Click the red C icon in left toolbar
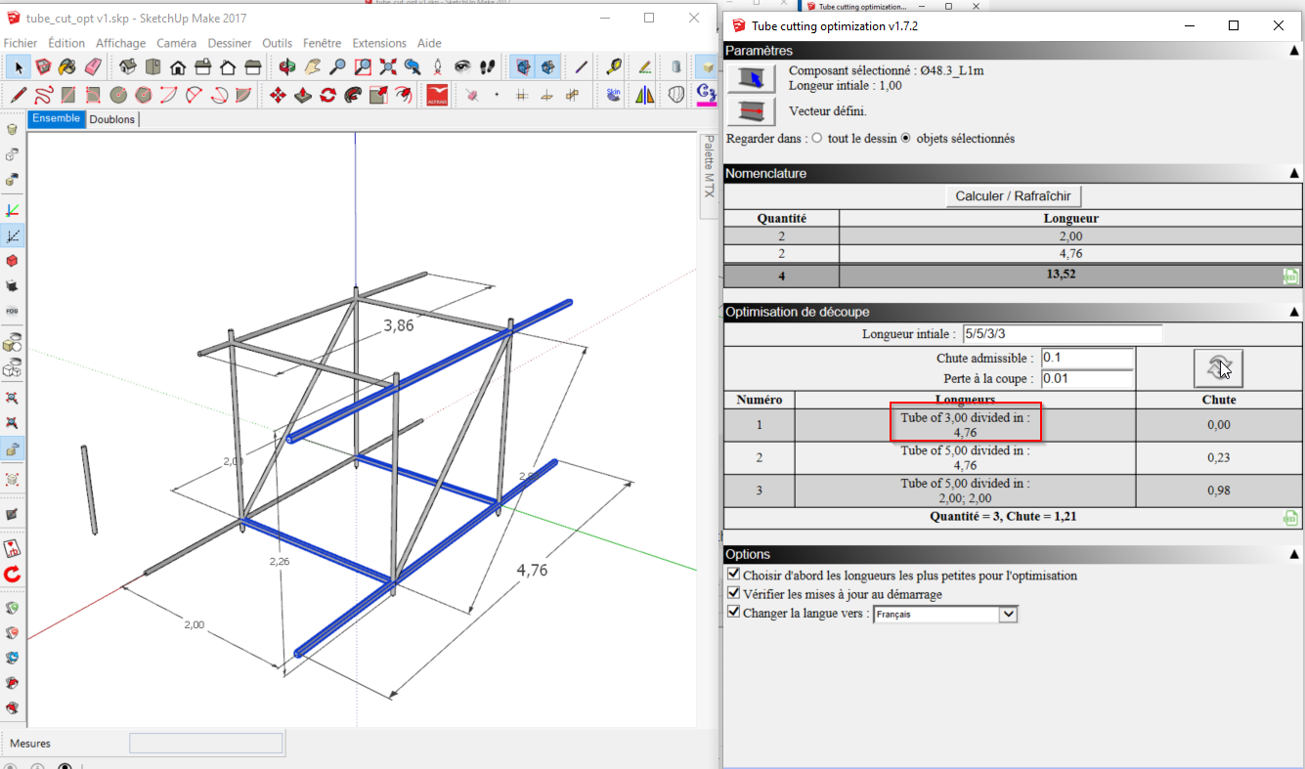This screenshot has width=1305, height=769. [12, 575]
